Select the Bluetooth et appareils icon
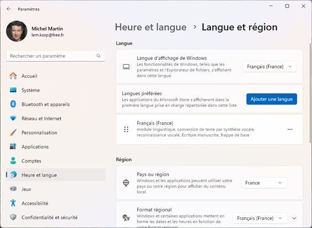 point(13,104)
